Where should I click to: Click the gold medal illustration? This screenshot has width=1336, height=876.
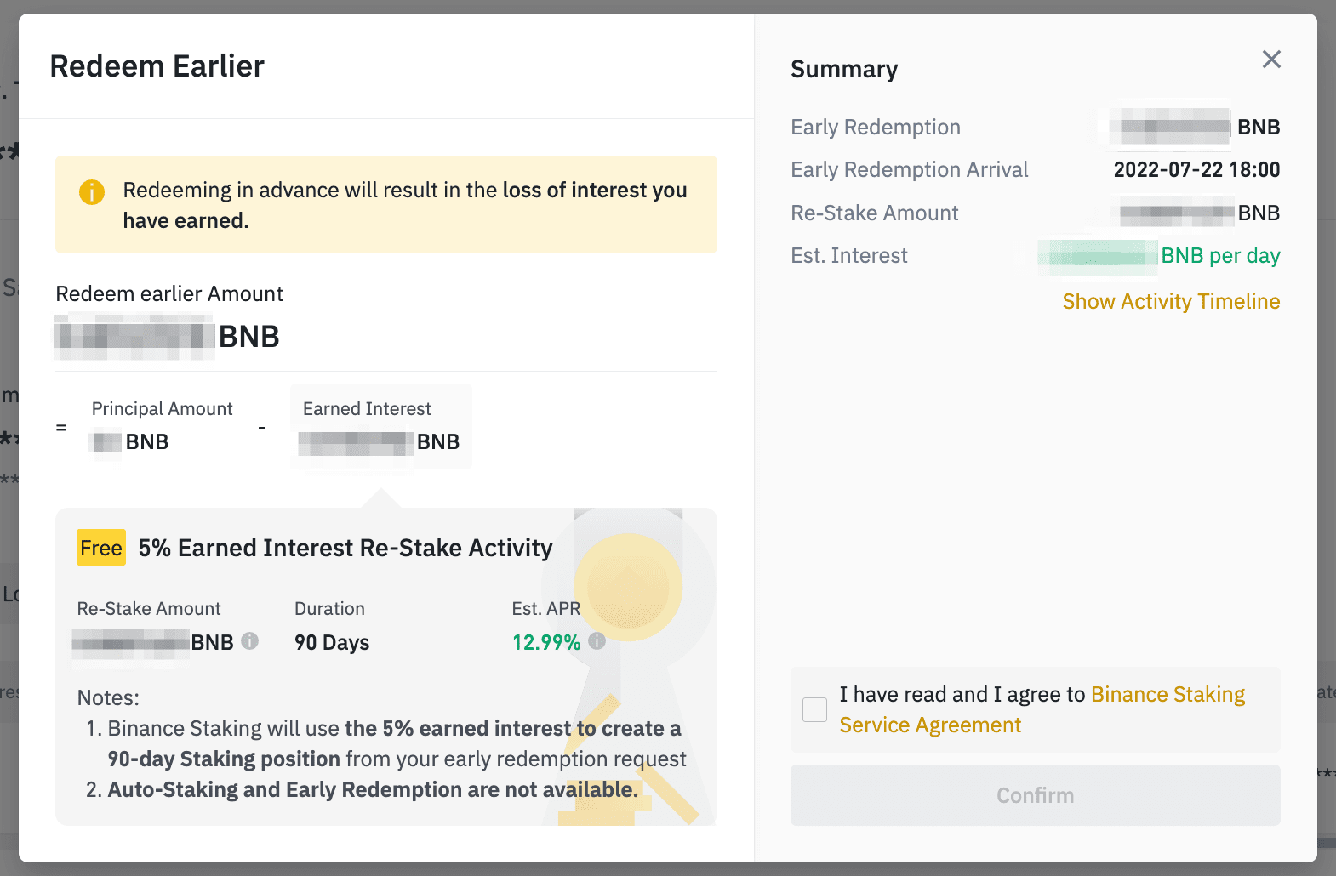[628, 587]
